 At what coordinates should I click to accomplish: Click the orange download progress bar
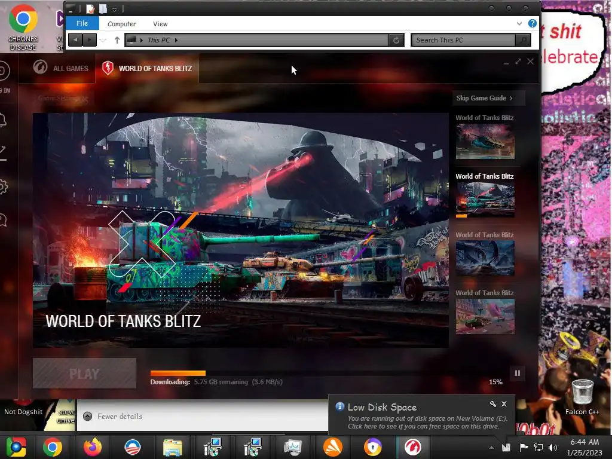point(178,373)
